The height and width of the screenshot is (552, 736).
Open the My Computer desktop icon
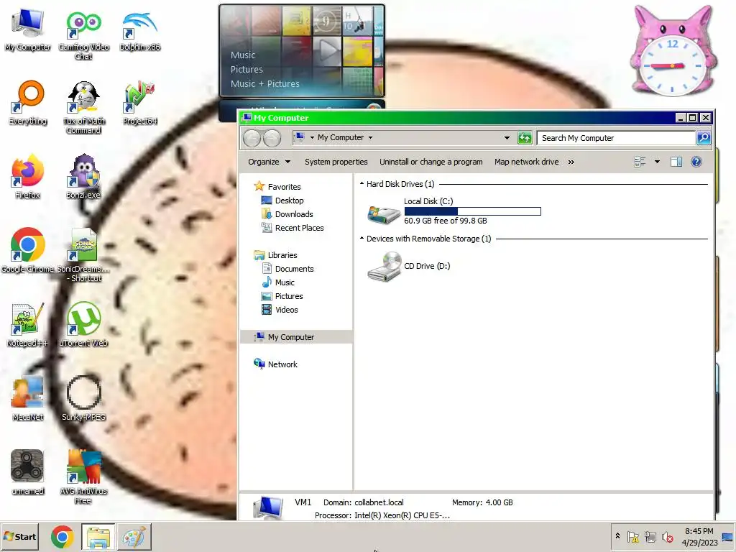28,30
